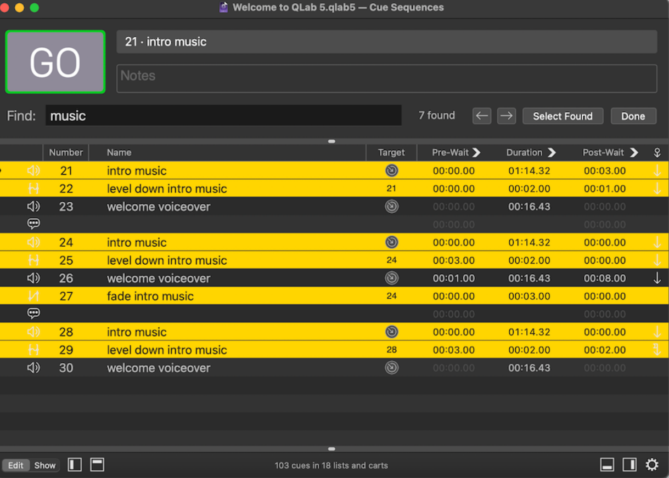Click target file icon of cue 26
669x478 pixels.
point(391,278)
